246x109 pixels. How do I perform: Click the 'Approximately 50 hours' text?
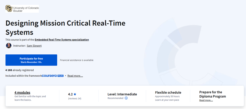[x=167, y=96]
